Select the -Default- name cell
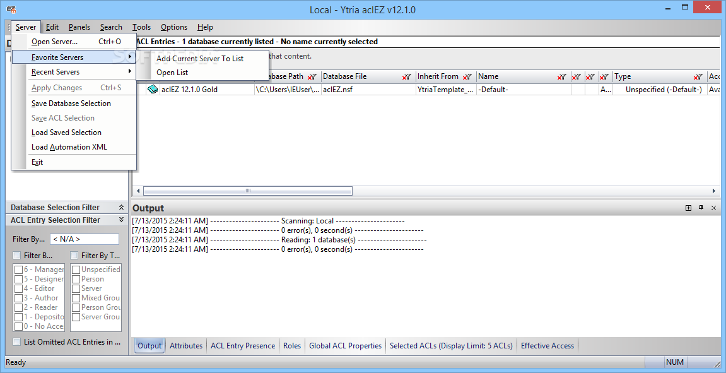This screenshot has height=373, width=726. coord(523,90)
